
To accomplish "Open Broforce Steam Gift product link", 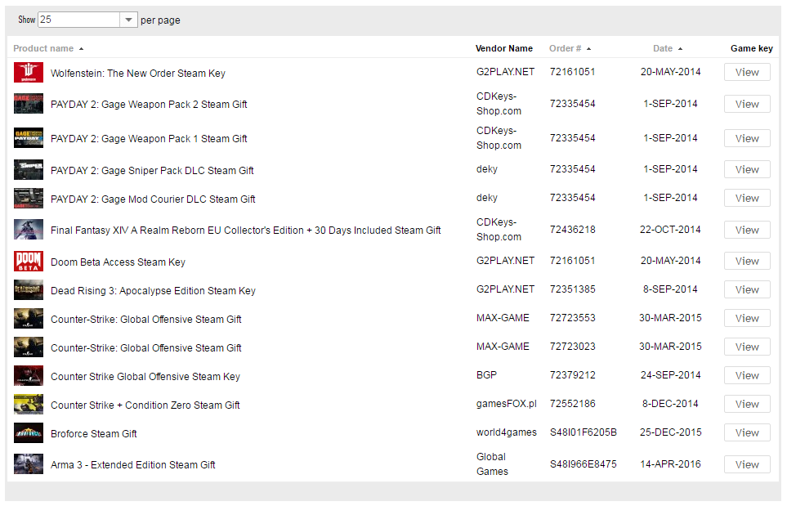I will (94, 434).
